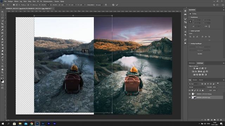Select the Crop tool
The width and height of the screenshot is (225, 126).
[2, 24]
